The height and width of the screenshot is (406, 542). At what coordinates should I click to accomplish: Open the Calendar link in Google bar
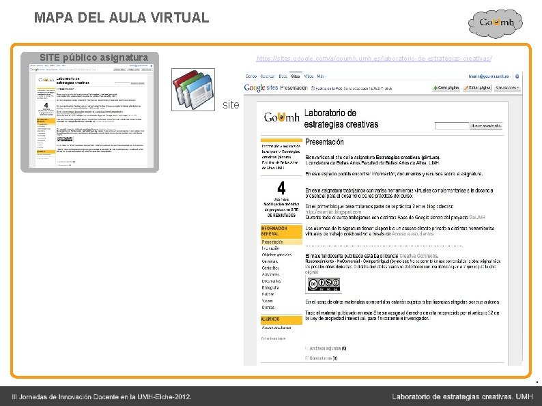[267, 76]
